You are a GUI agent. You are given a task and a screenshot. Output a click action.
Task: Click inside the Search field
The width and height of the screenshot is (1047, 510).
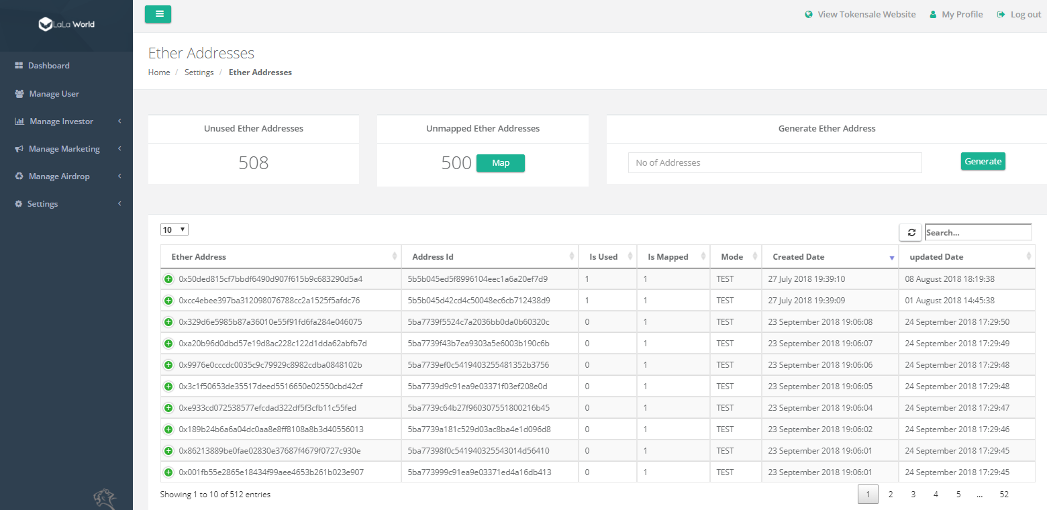977,232
